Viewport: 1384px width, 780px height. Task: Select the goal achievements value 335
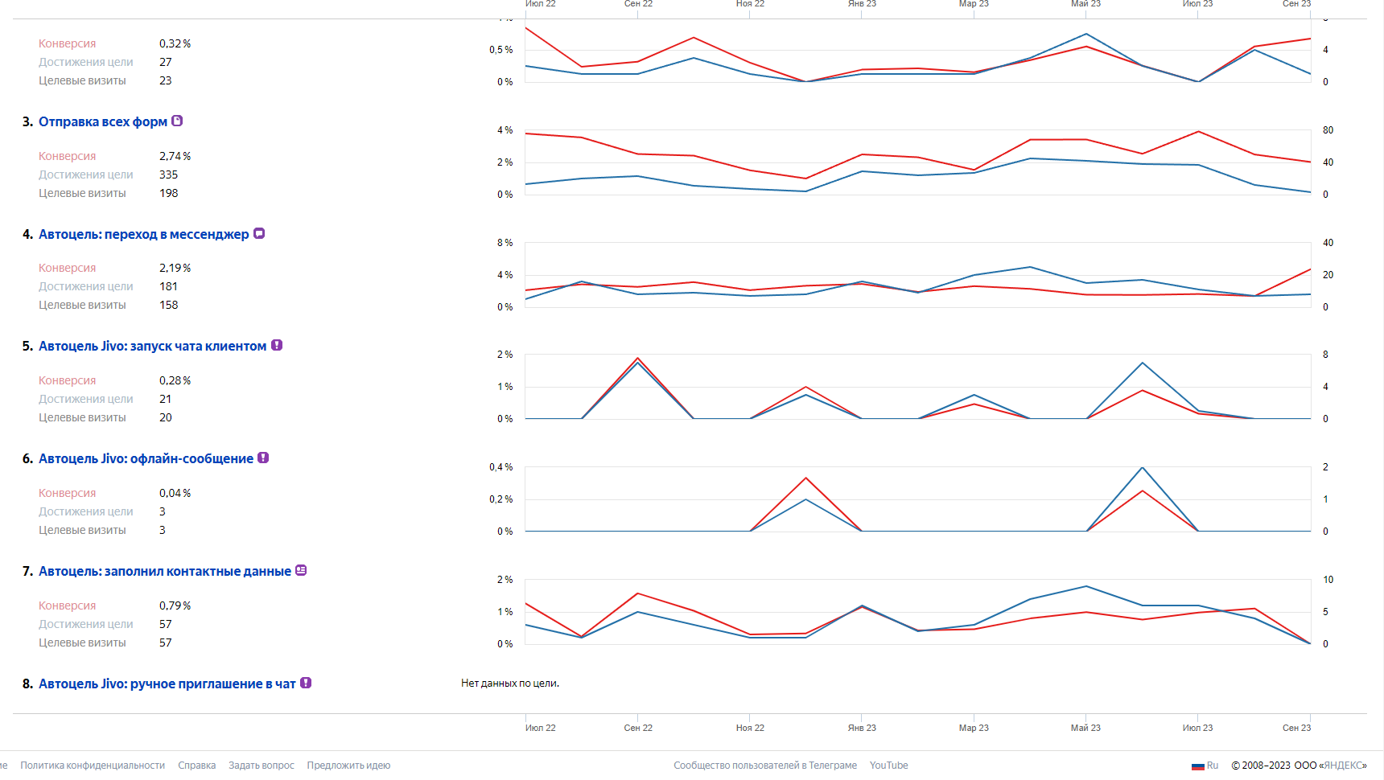pos(169,174)
